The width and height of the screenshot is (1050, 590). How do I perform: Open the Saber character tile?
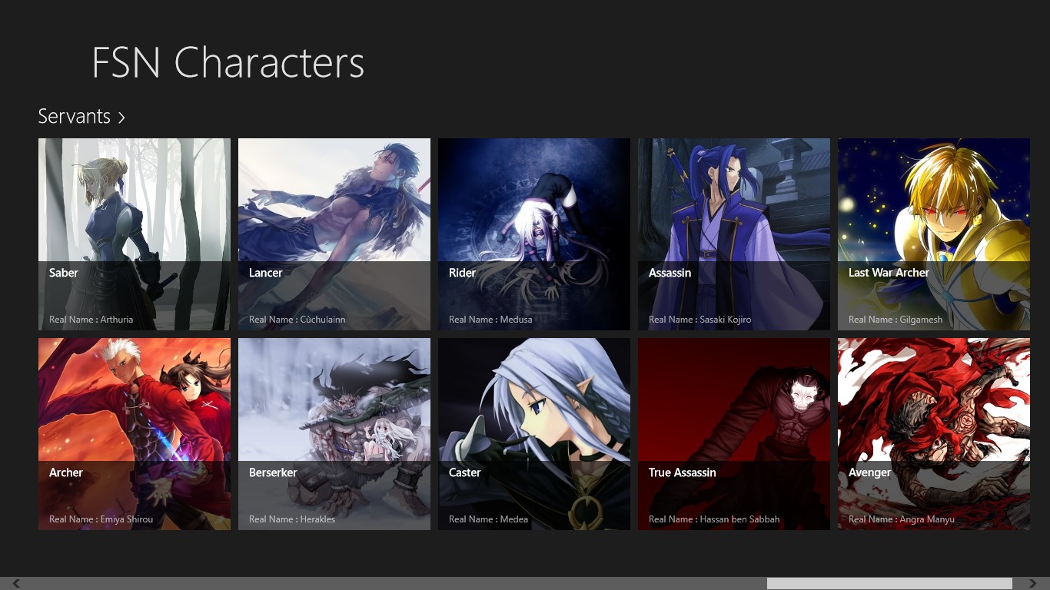click(x=135, y=234)
